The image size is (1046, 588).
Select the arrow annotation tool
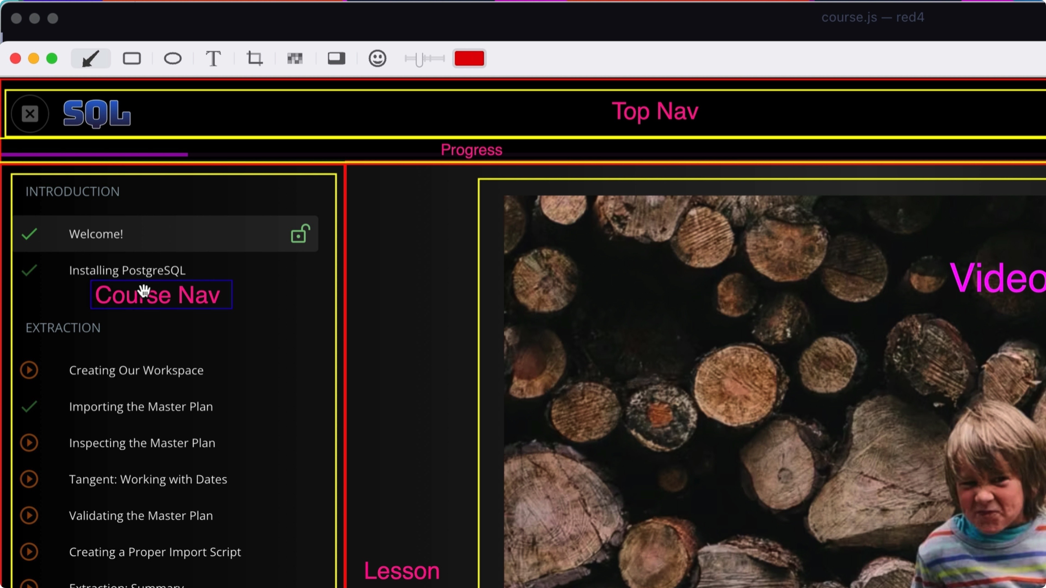click(90, 59)
